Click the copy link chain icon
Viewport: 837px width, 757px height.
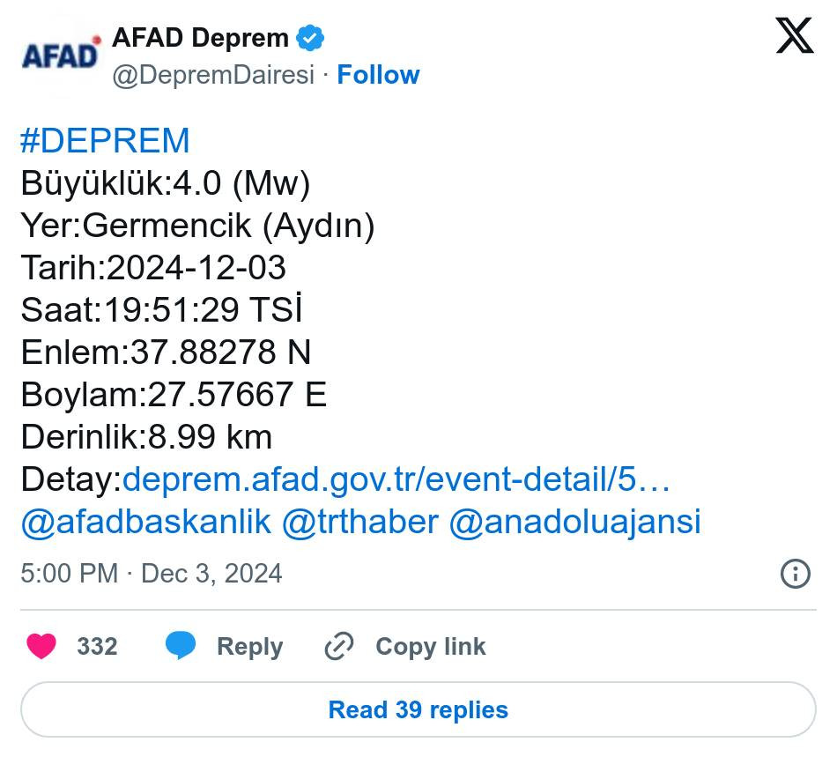[x=339, y=647]
